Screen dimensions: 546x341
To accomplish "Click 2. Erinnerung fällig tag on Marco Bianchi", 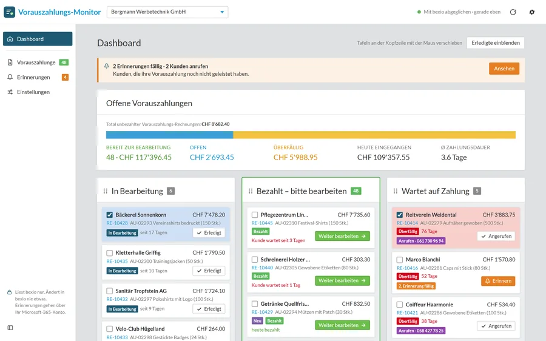I will pos(416,286).
